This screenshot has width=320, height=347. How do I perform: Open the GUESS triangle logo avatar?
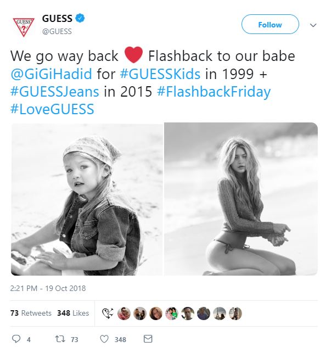click(24, 27)
